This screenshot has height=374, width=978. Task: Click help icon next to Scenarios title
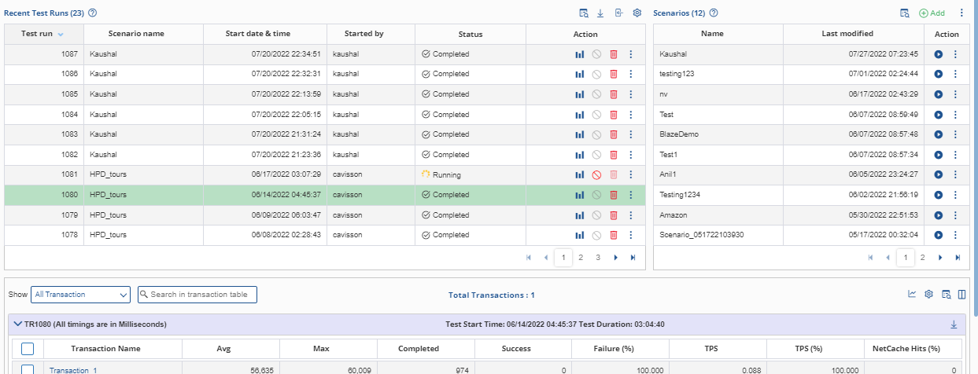[714, 13]
